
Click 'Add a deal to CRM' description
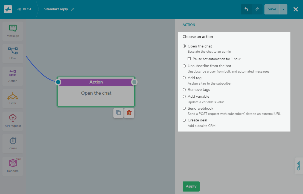[202, 126]
